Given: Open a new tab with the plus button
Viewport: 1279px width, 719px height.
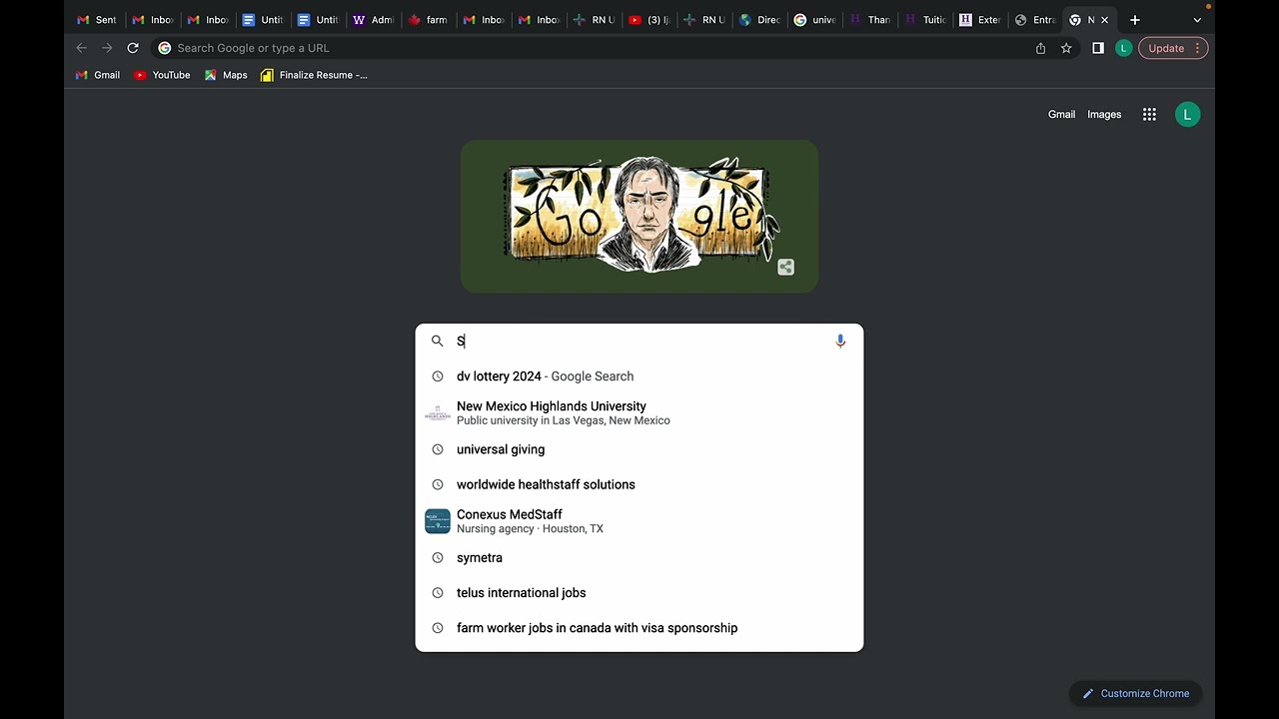Looking at the screenshot, I should [1135, 20].
